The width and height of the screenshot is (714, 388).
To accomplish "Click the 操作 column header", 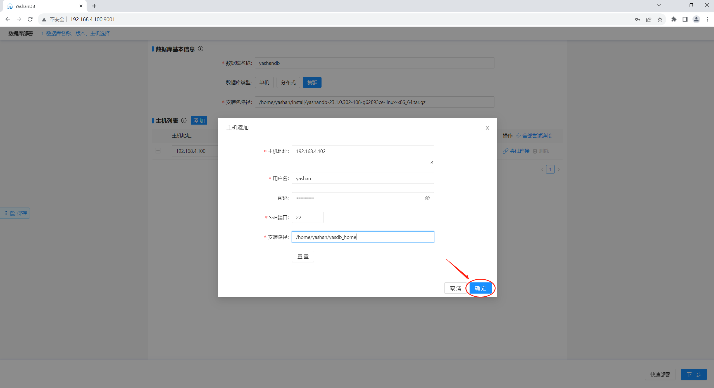I will (x=508, y=136).
